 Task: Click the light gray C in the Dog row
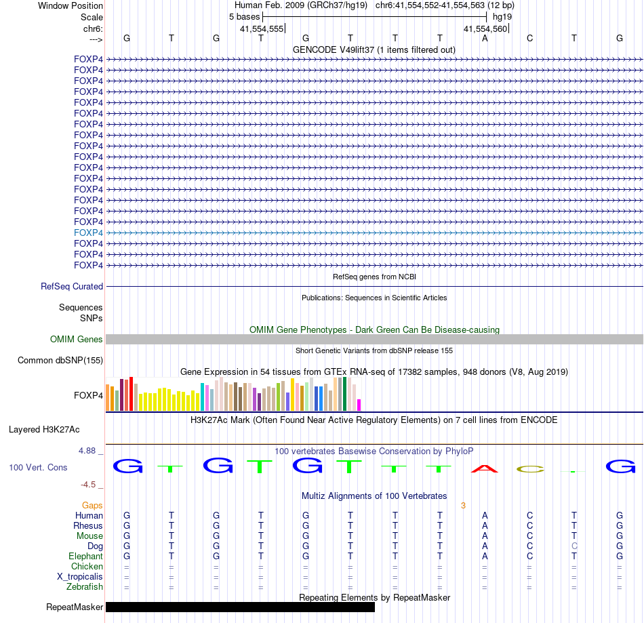574,546
